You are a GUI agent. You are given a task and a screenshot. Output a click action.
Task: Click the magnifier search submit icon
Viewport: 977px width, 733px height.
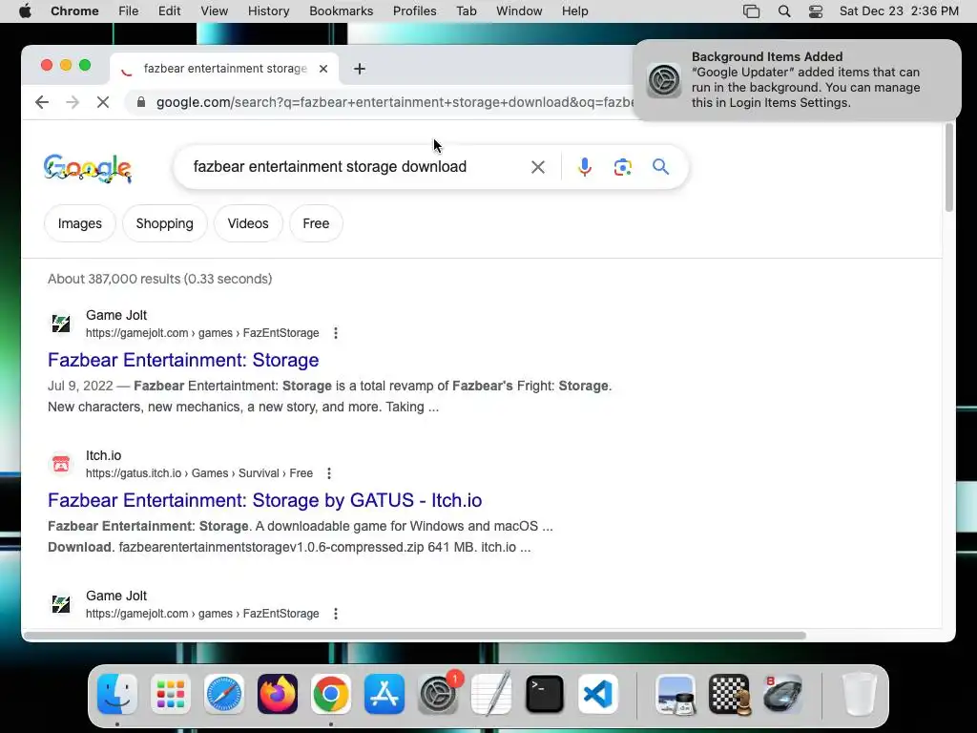click(x=660, y=166)
